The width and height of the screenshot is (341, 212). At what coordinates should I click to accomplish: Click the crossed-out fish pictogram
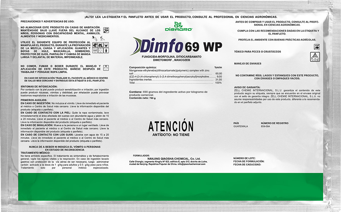[317, 47]
